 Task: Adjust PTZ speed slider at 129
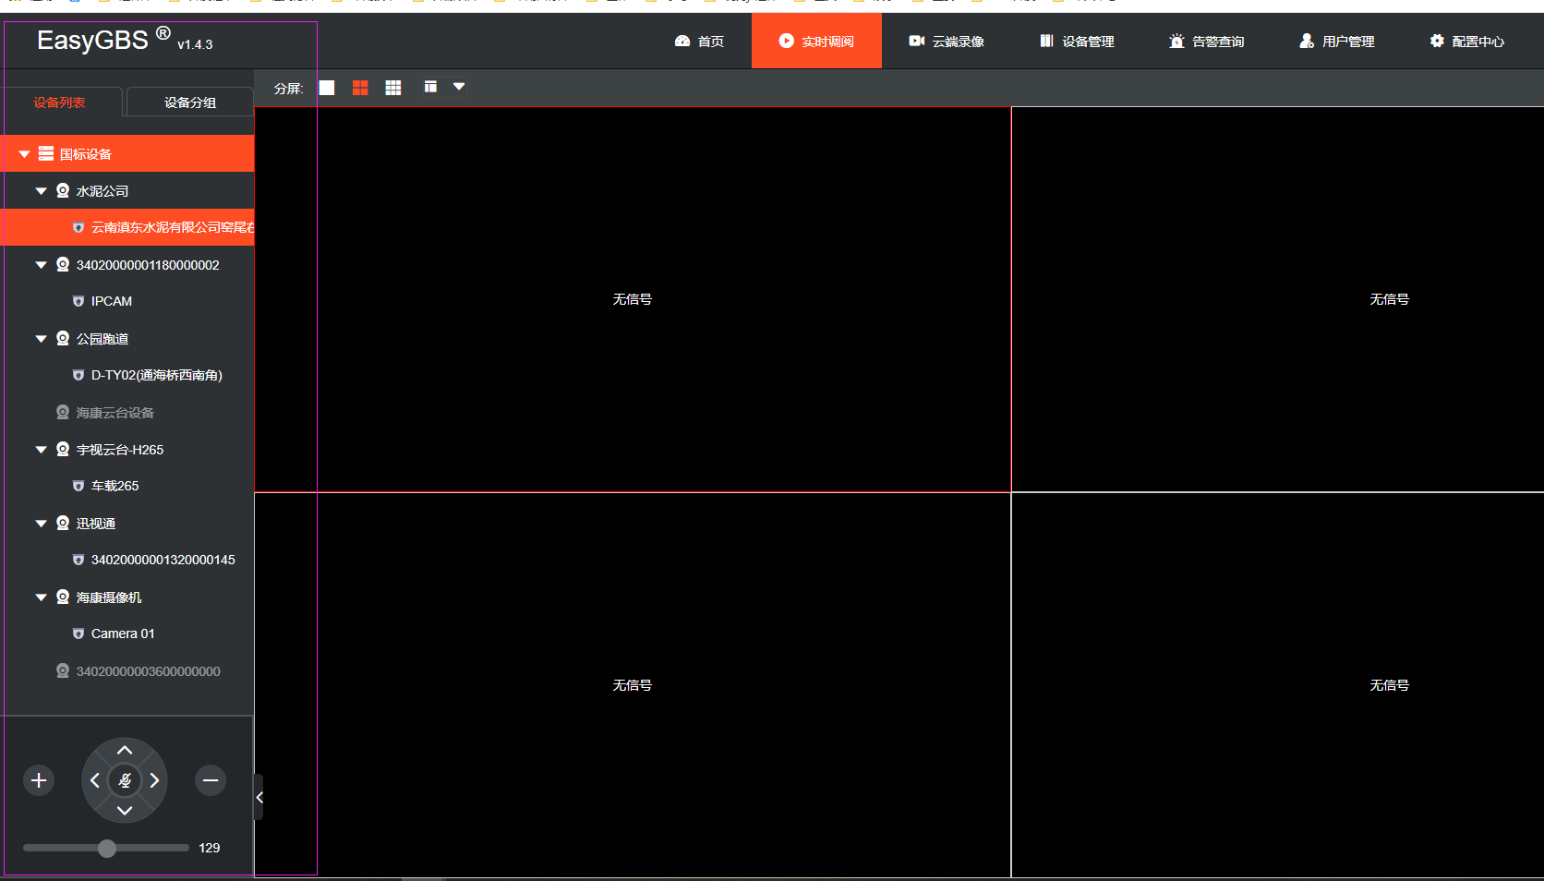107,848
